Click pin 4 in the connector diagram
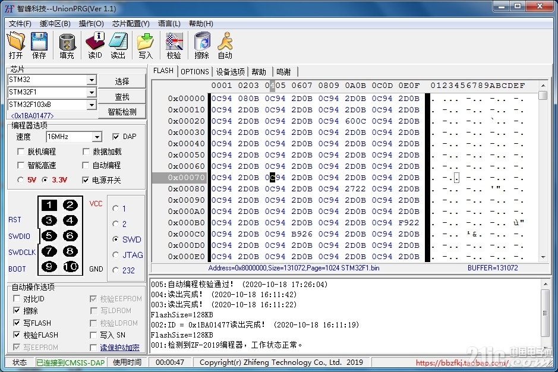This screenshot has width=558, height=372. [x=70, y=220]
